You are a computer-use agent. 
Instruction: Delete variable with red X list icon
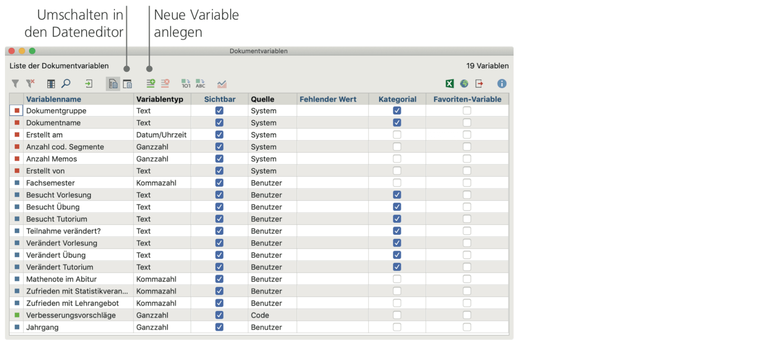coord(165,83)
